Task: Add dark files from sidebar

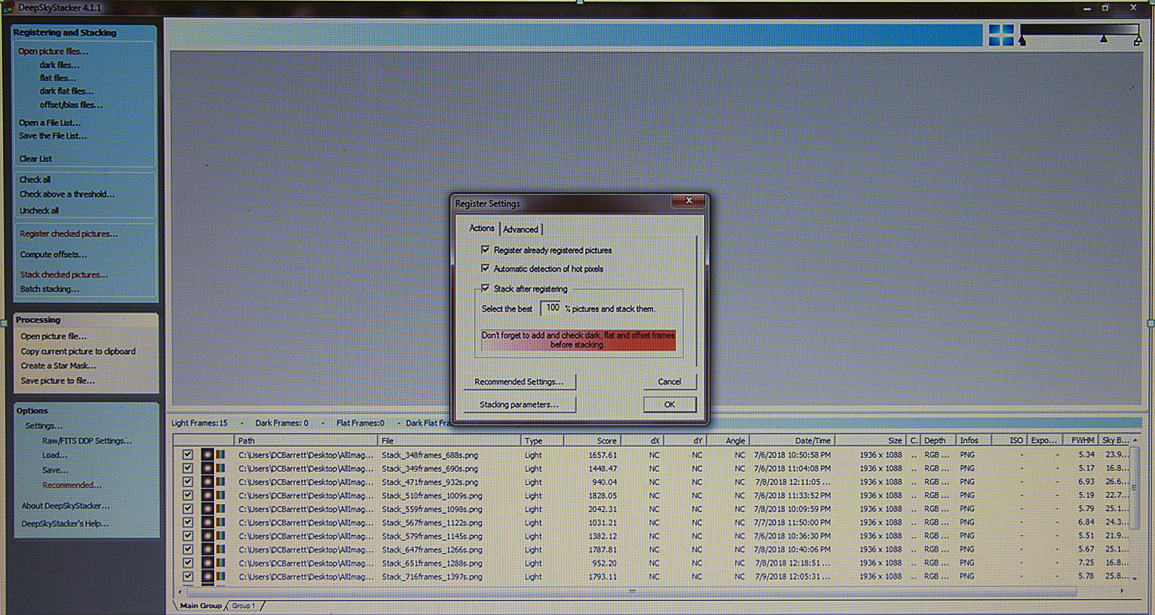Action: coord(59,65)
